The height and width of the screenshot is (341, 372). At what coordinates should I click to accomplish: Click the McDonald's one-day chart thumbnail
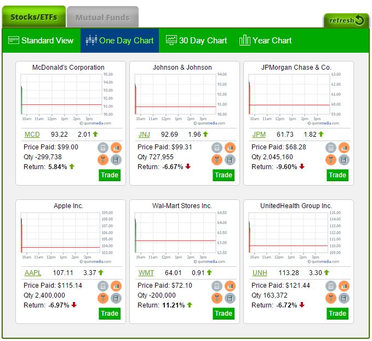67,98
